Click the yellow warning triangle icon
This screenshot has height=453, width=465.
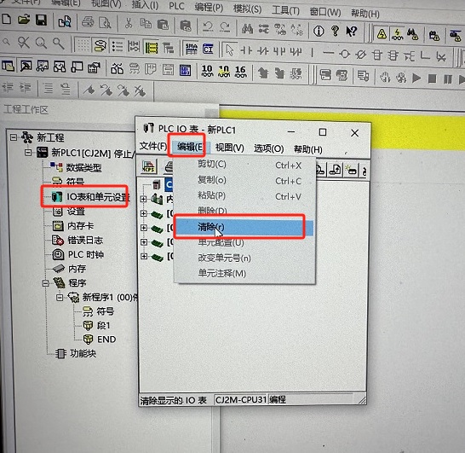(x=382, y=33)
